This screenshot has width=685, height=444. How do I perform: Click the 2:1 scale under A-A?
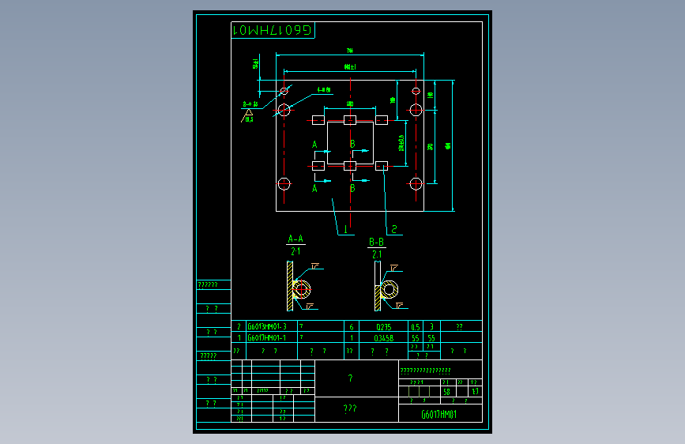(295, 251)
